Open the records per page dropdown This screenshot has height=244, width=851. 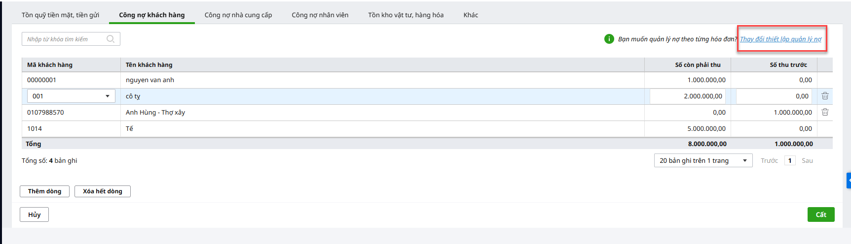click(703, 161)
